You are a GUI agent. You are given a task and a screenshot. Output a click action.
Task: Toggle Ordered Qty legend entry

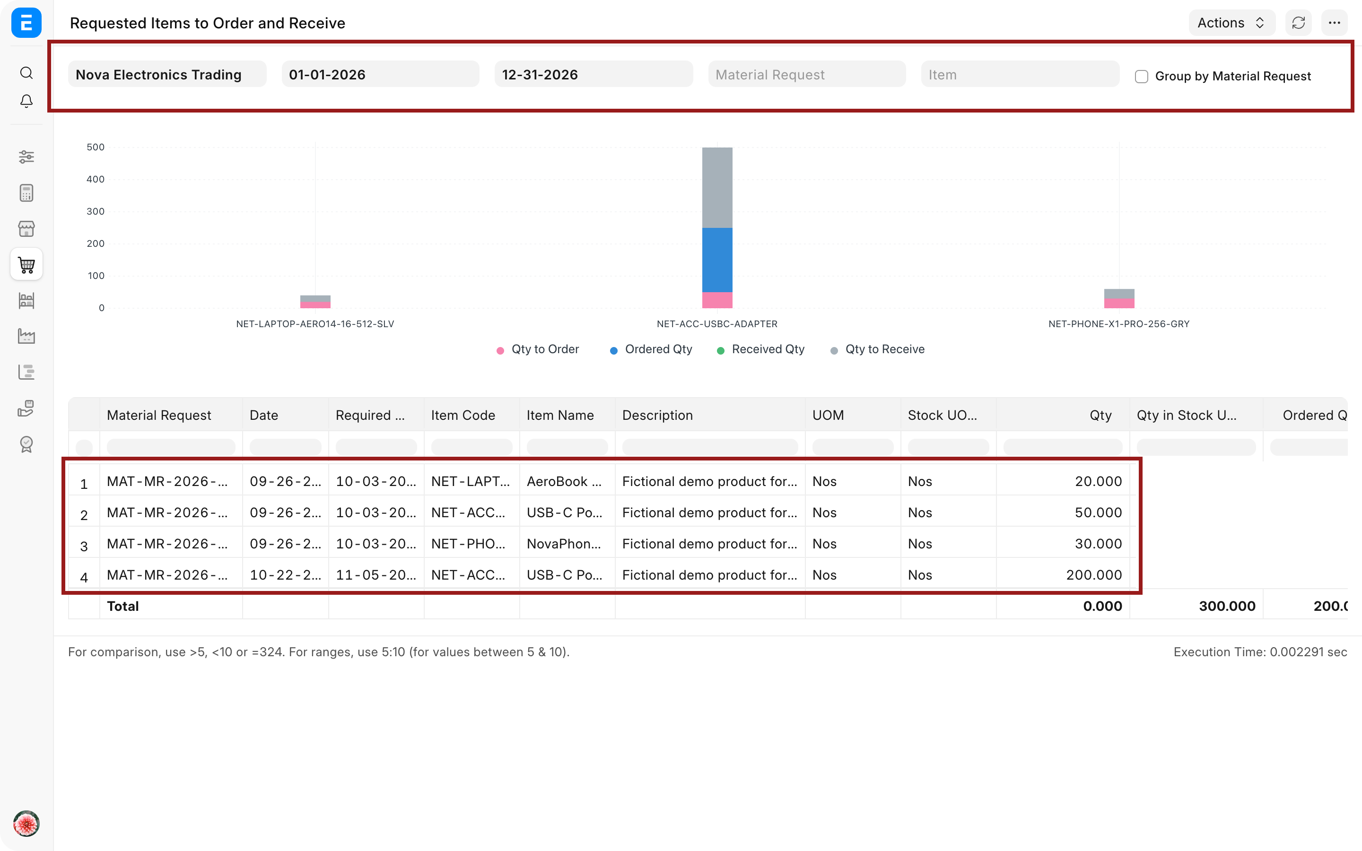pyautogui.click(x=651, y=349)
